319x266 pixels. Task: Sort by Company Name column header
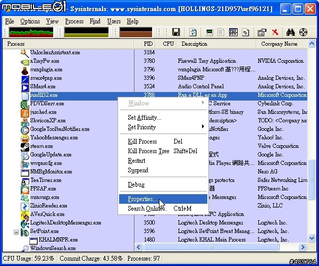tap(282, 44)
